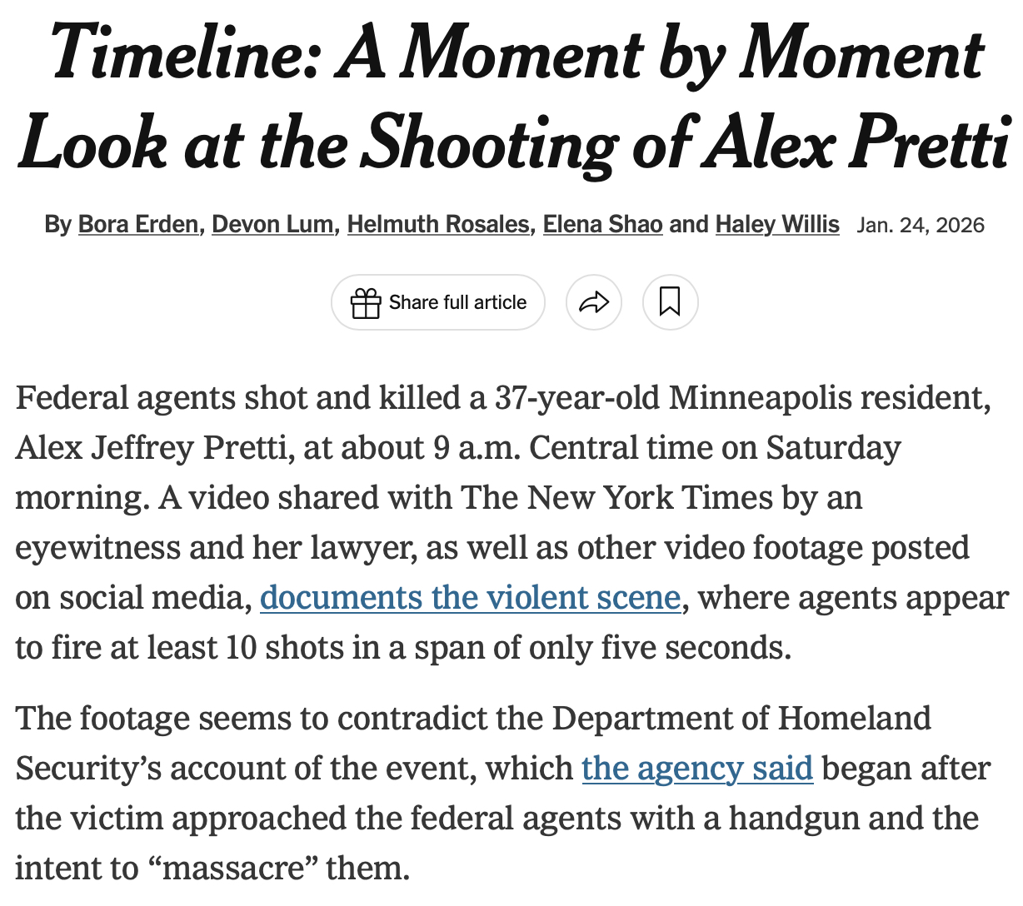This screenshot has width=1023, height=906.
Task: Save the article with the bookmark icon
Action: click(x=670, y=302)
